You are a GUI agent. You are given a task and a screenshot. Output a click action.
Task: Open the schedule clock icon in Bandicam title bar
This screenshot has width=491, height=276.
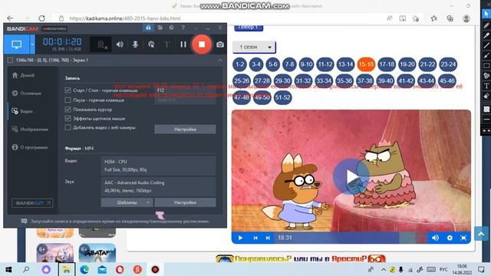click(x=172, y=28)
